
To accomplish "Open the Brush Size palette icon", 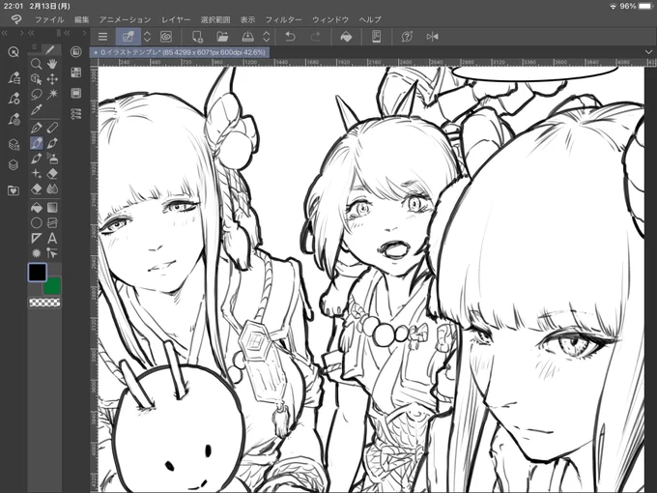I will pos(14,120).
